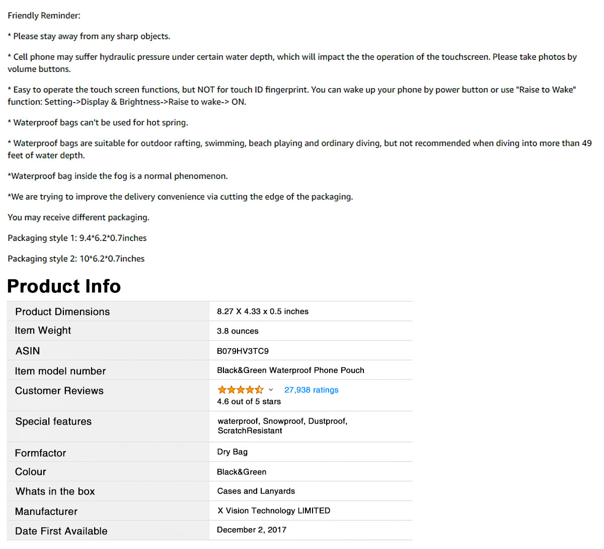Screen dimensions: 604x549
Task: Click the Product Info heading
Action: 64,286
